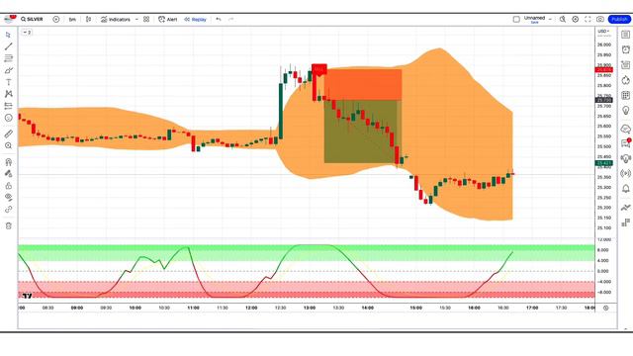Start bar Replay mode

click(196, 20)
